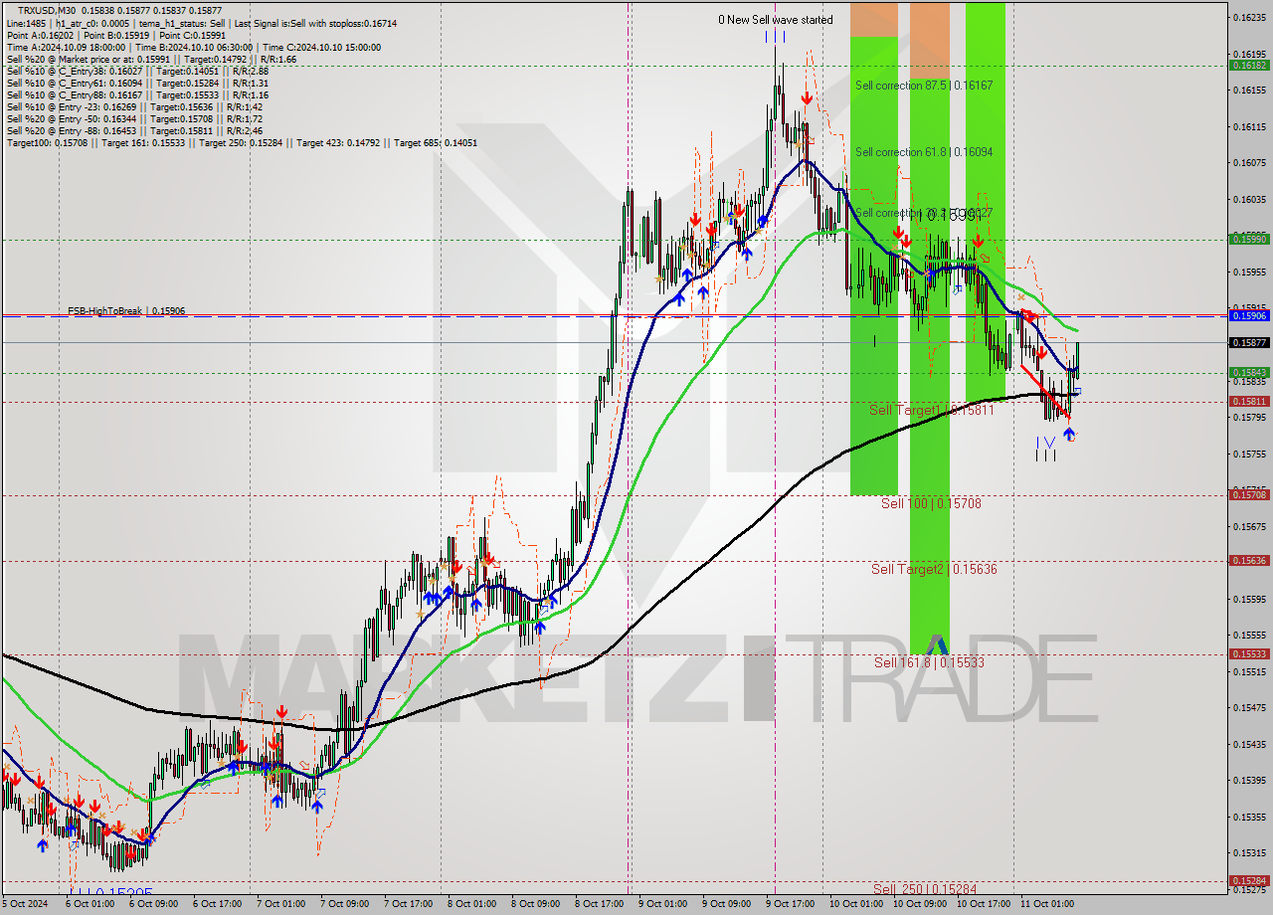Click the red 0.15708 price tag
The height and width of the screenshot is (915, 1273).
click(1249, 494)
